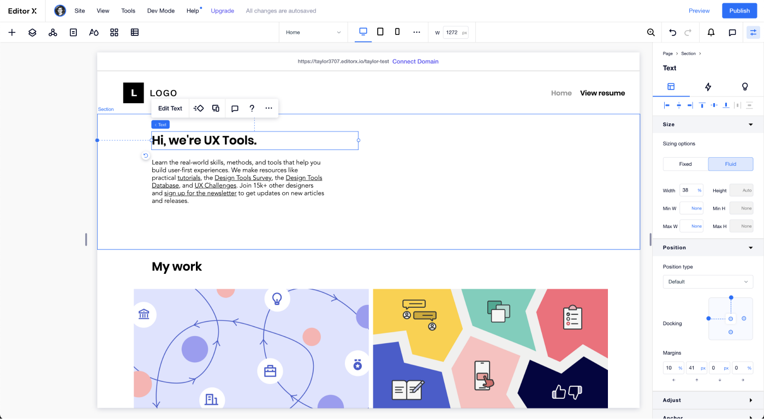Open the lightbulb tab in Inspector

745,86
